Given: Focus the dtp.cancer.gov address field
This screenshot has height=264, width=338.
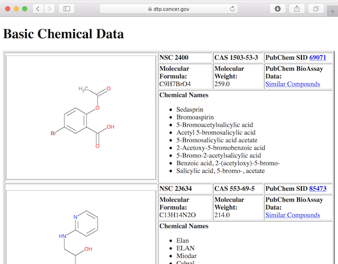Looking at the screenshot, I should (168, 9).
